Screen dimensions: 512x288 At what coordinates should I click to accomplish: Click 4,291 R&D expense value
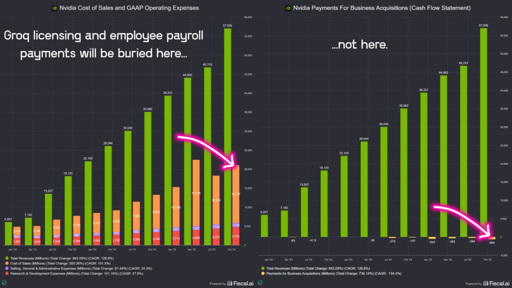pyautogui.click(x=216, y=237)
